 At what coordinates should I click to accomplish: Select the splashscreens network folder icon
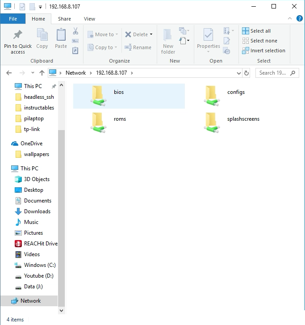(x=212, y=122)
